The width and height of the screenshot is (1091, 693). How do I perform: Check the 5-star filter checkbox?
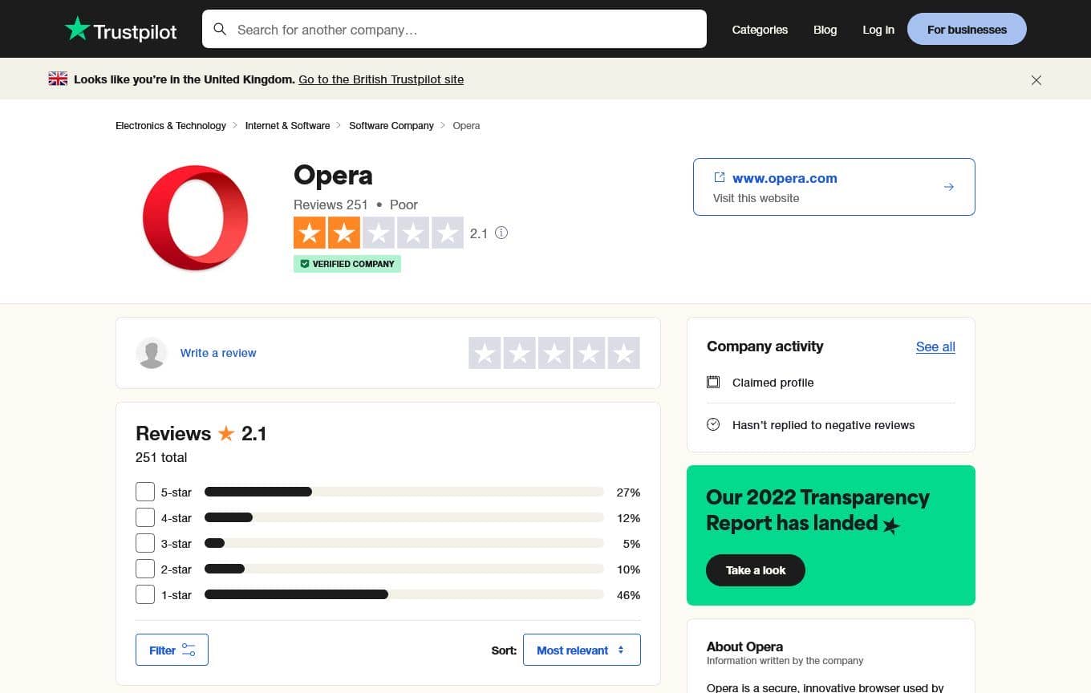click(145, 492)
